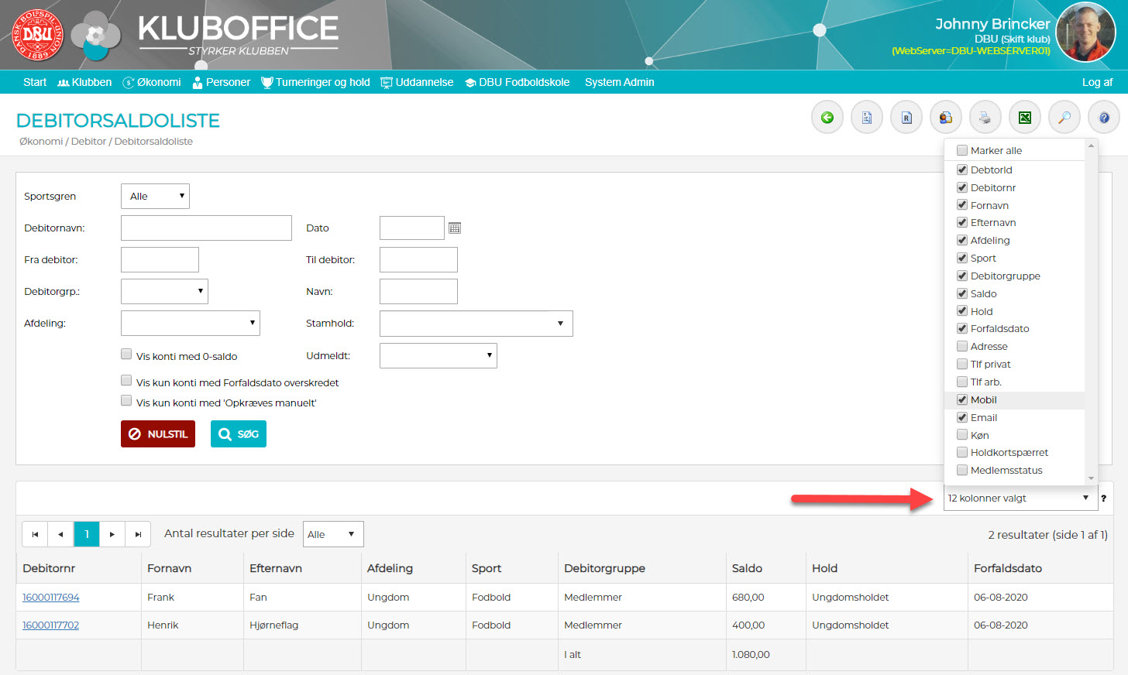Click the Skift klub link
This screenshot has width=1128, height=675.
coord(1026,39)
